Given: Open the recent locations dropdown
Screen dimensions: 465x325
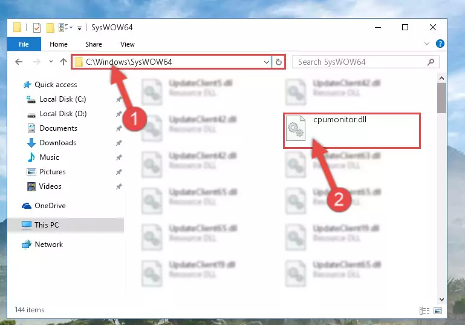Looking at the screenshot, I should pos(51,62).
